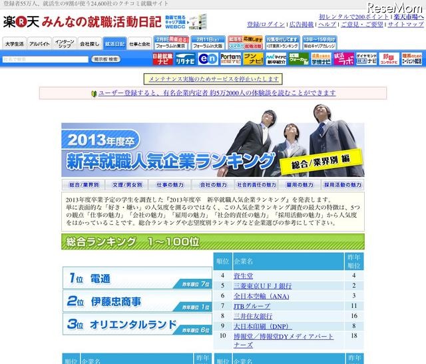Open the マイナビ新卒紹介 banner icon
This screenshot has width=426, height=364.
point(276,59)
